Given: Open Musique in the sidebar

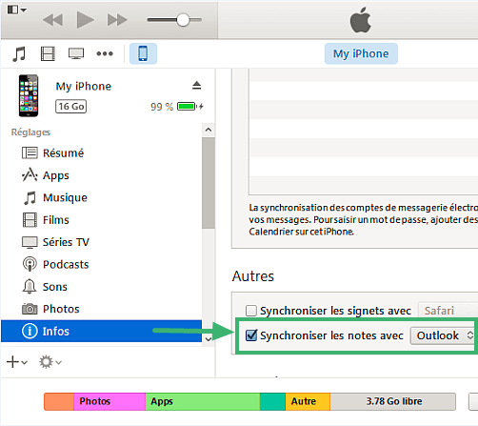Looking at the screenshot, I should 102,197.
